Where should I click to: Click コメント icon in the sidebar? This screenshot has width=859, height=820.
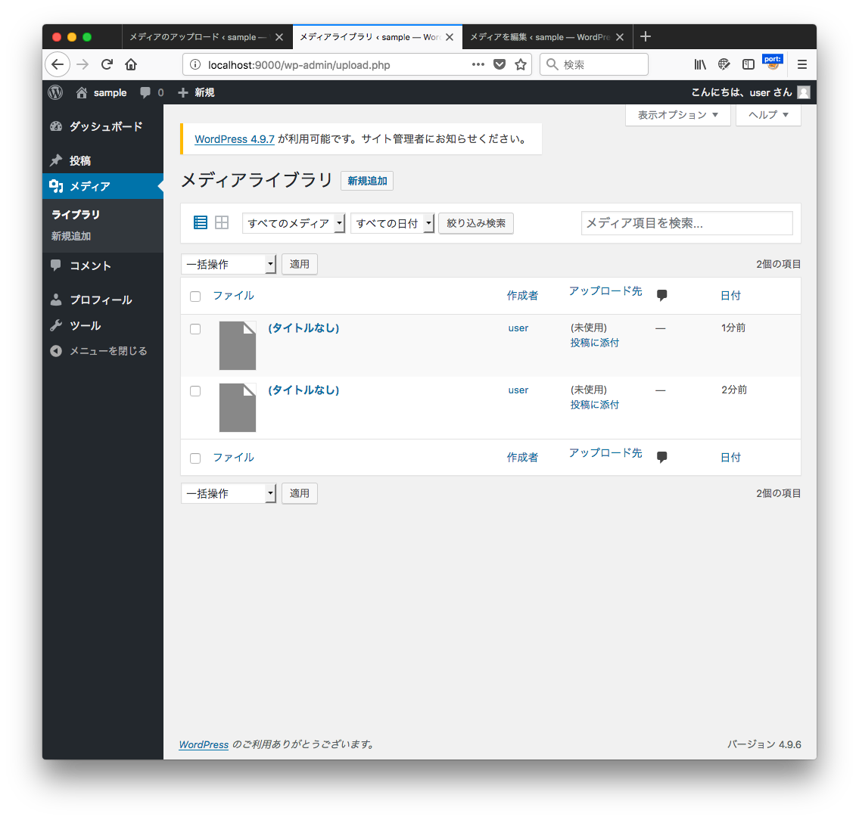(56, 266)
